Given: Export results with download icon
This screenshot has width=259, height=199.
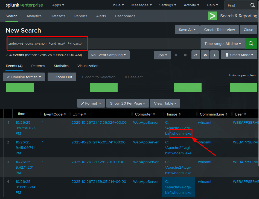Looking at the screenshot, I should click(x=214, y=55).
